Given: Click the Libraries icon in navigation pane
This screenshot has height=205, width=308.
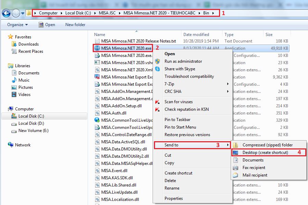Looking at the screenshot, I should tap(10, 66).
